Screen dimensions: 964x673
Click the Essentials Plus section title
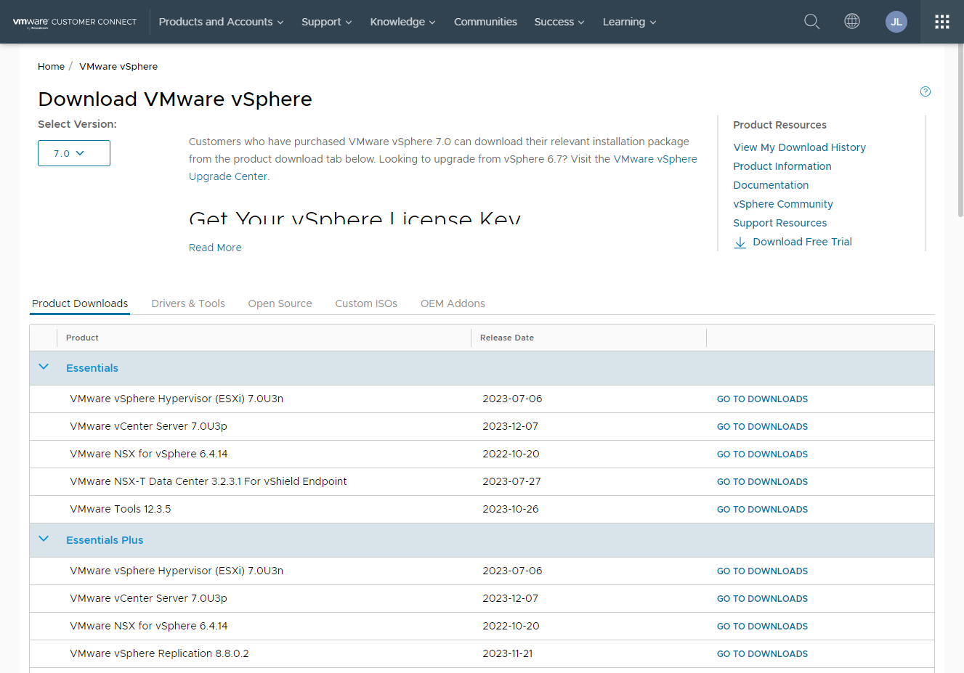(105, 540)
